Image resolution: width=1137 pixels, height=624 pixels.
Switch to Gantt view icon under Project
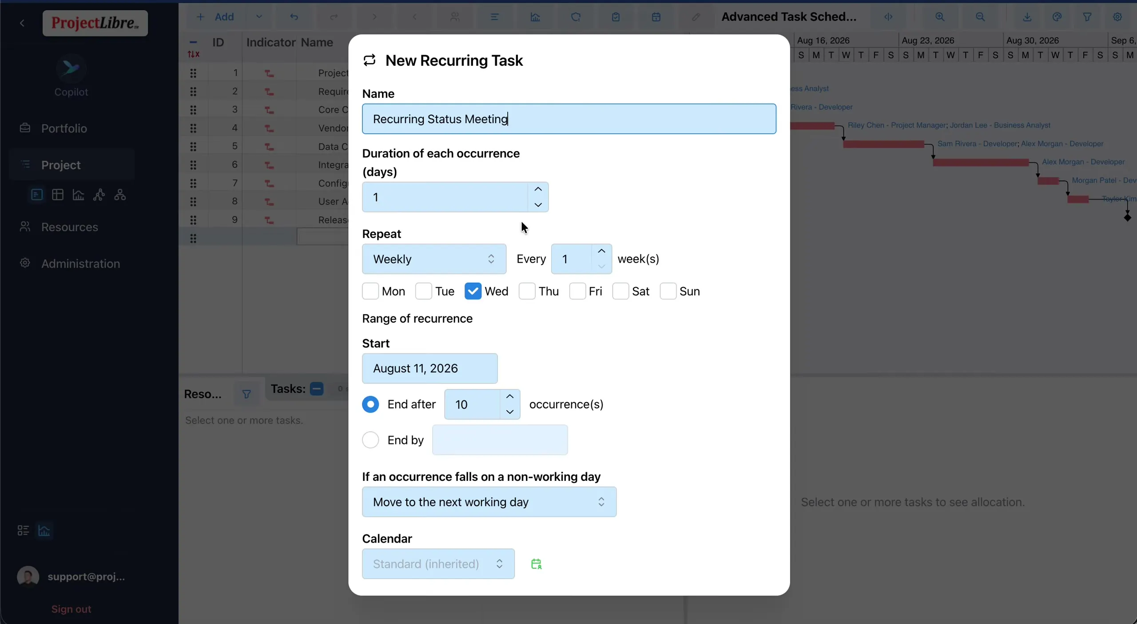point(37,195)
